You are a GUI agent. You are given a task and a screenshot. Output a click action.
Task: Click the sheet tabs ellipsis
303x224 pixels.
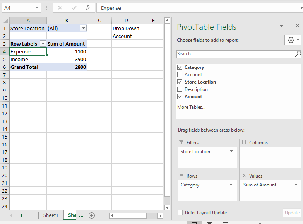coord(81,216)
